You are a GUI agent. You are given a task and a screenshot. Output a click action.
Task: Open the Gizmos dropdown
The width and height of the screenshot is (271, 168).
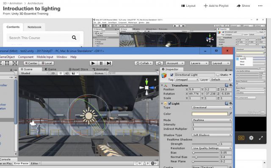(x=100, y=73)
